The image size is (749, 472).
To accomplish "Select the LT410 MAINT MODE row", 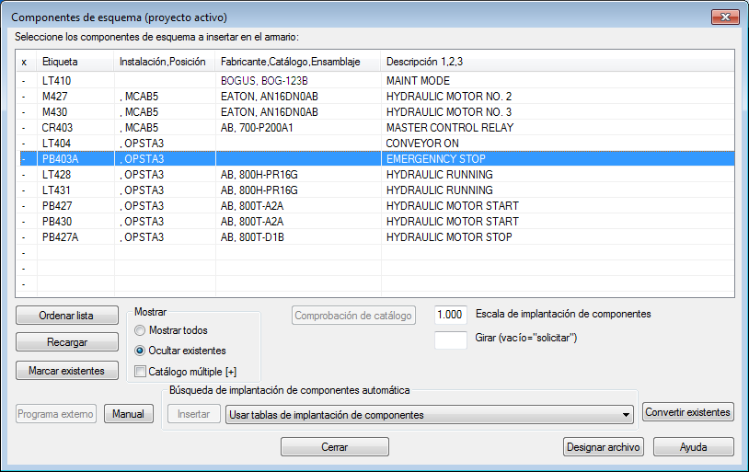I will (x=376, y=81).
